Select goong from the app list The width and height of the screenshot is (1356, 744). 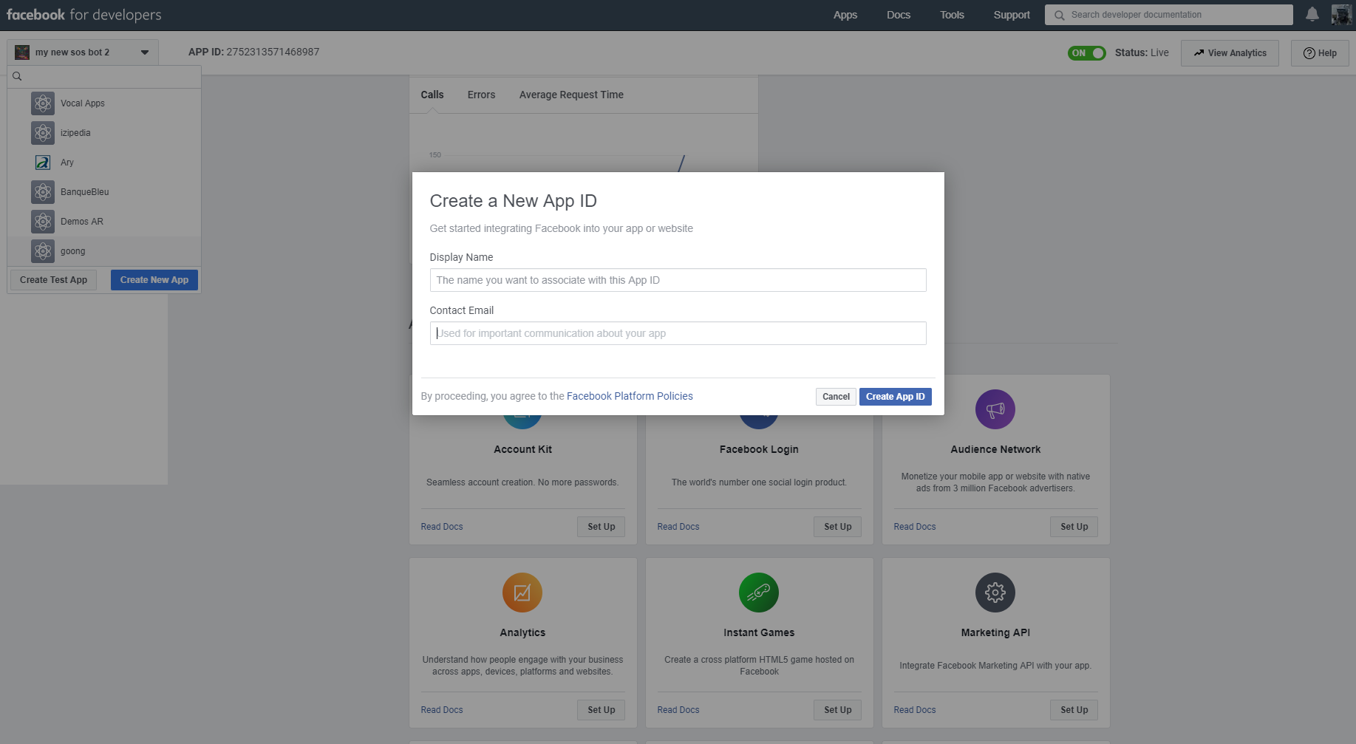104,251
